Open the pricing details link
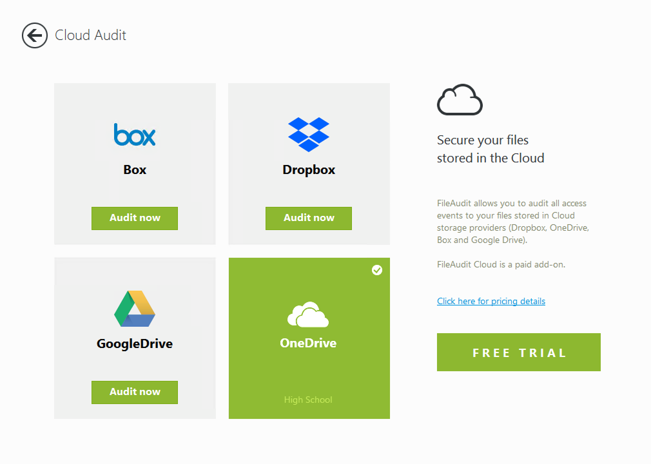651x464 pixels. coord(491,302)
